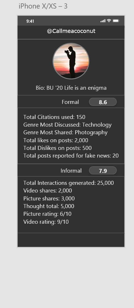Click the battery indicator icon
134x308 pixels.
point(116,21)
